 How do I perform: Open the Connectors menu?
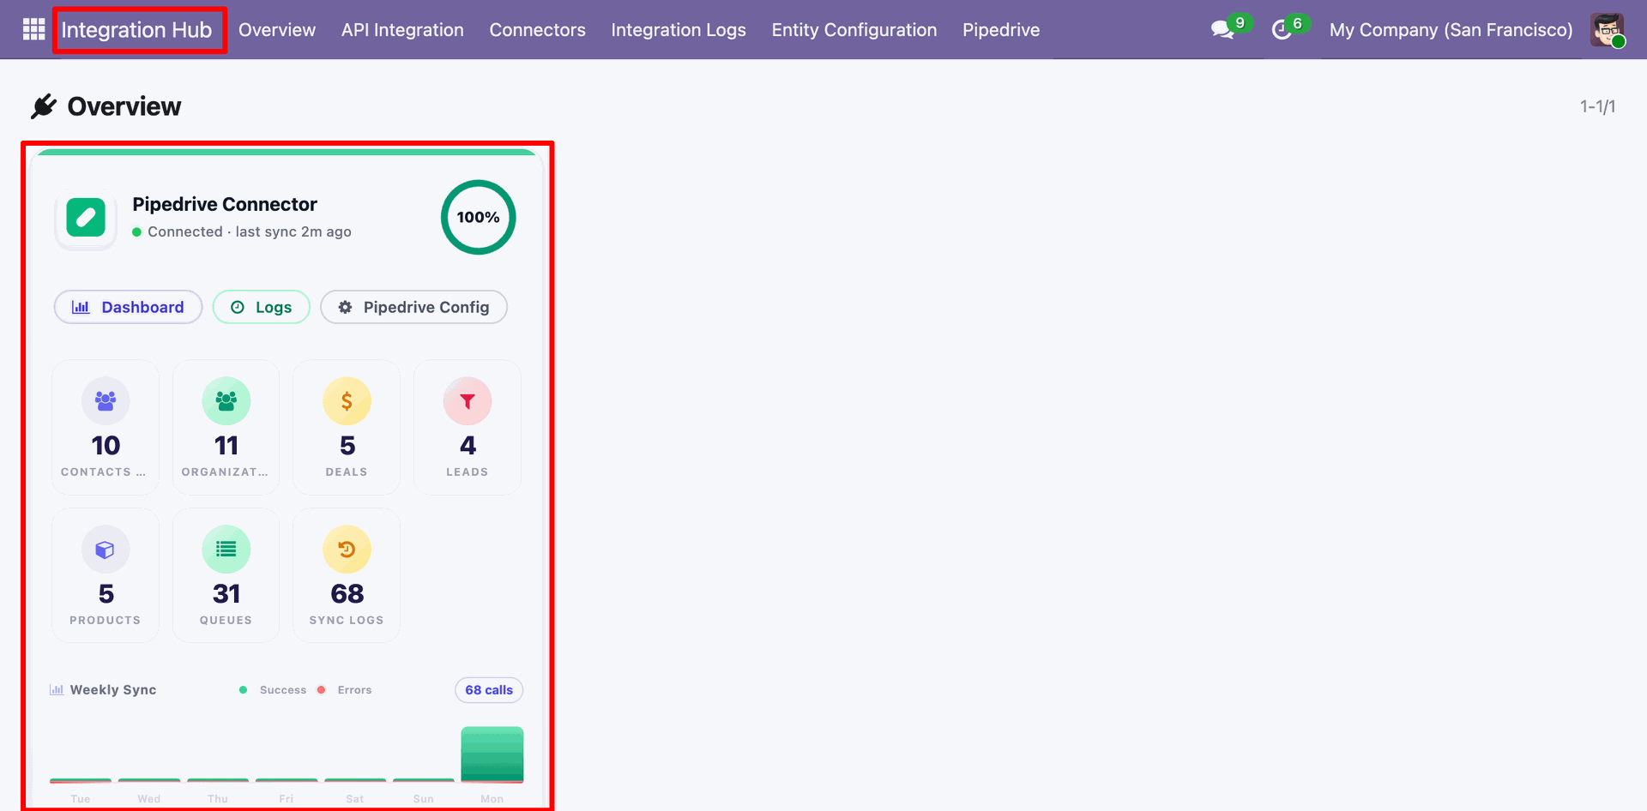coord(538,30)
